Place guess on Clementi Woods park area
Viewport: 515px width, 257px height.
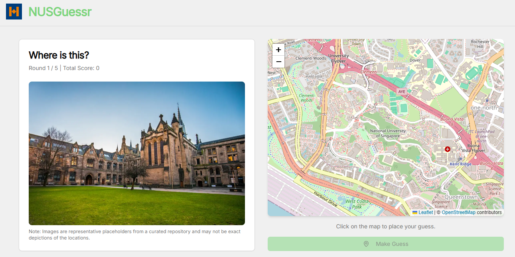[306, 98]
